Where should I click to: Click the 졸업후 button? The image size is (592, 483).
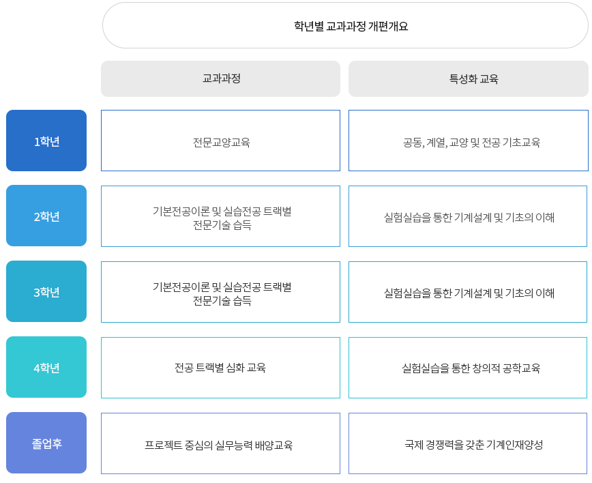pos(46,443)
